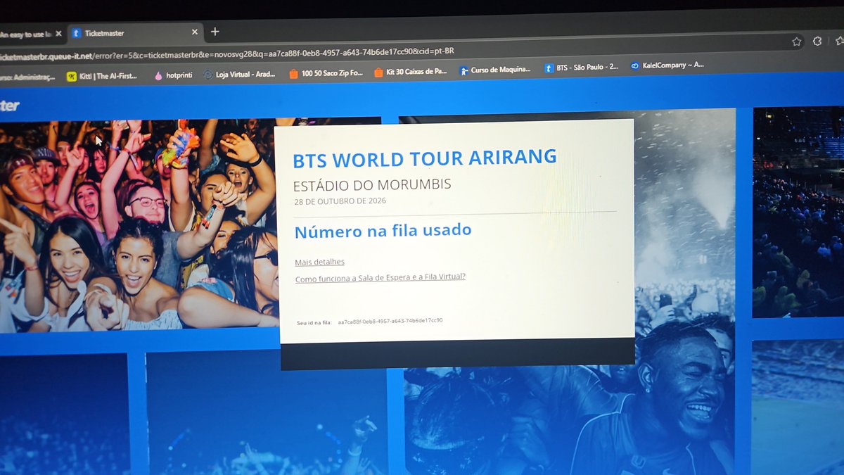This screenshot has width=844, height=475.
Task: Click the 'Número na fila usado' message
Action: (383, 231)
